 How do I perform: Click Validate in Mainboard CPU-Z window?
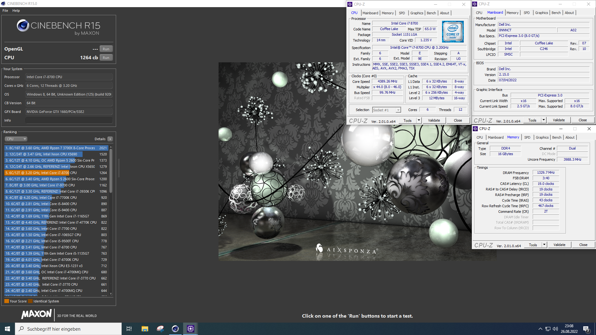tap(559, 120)
